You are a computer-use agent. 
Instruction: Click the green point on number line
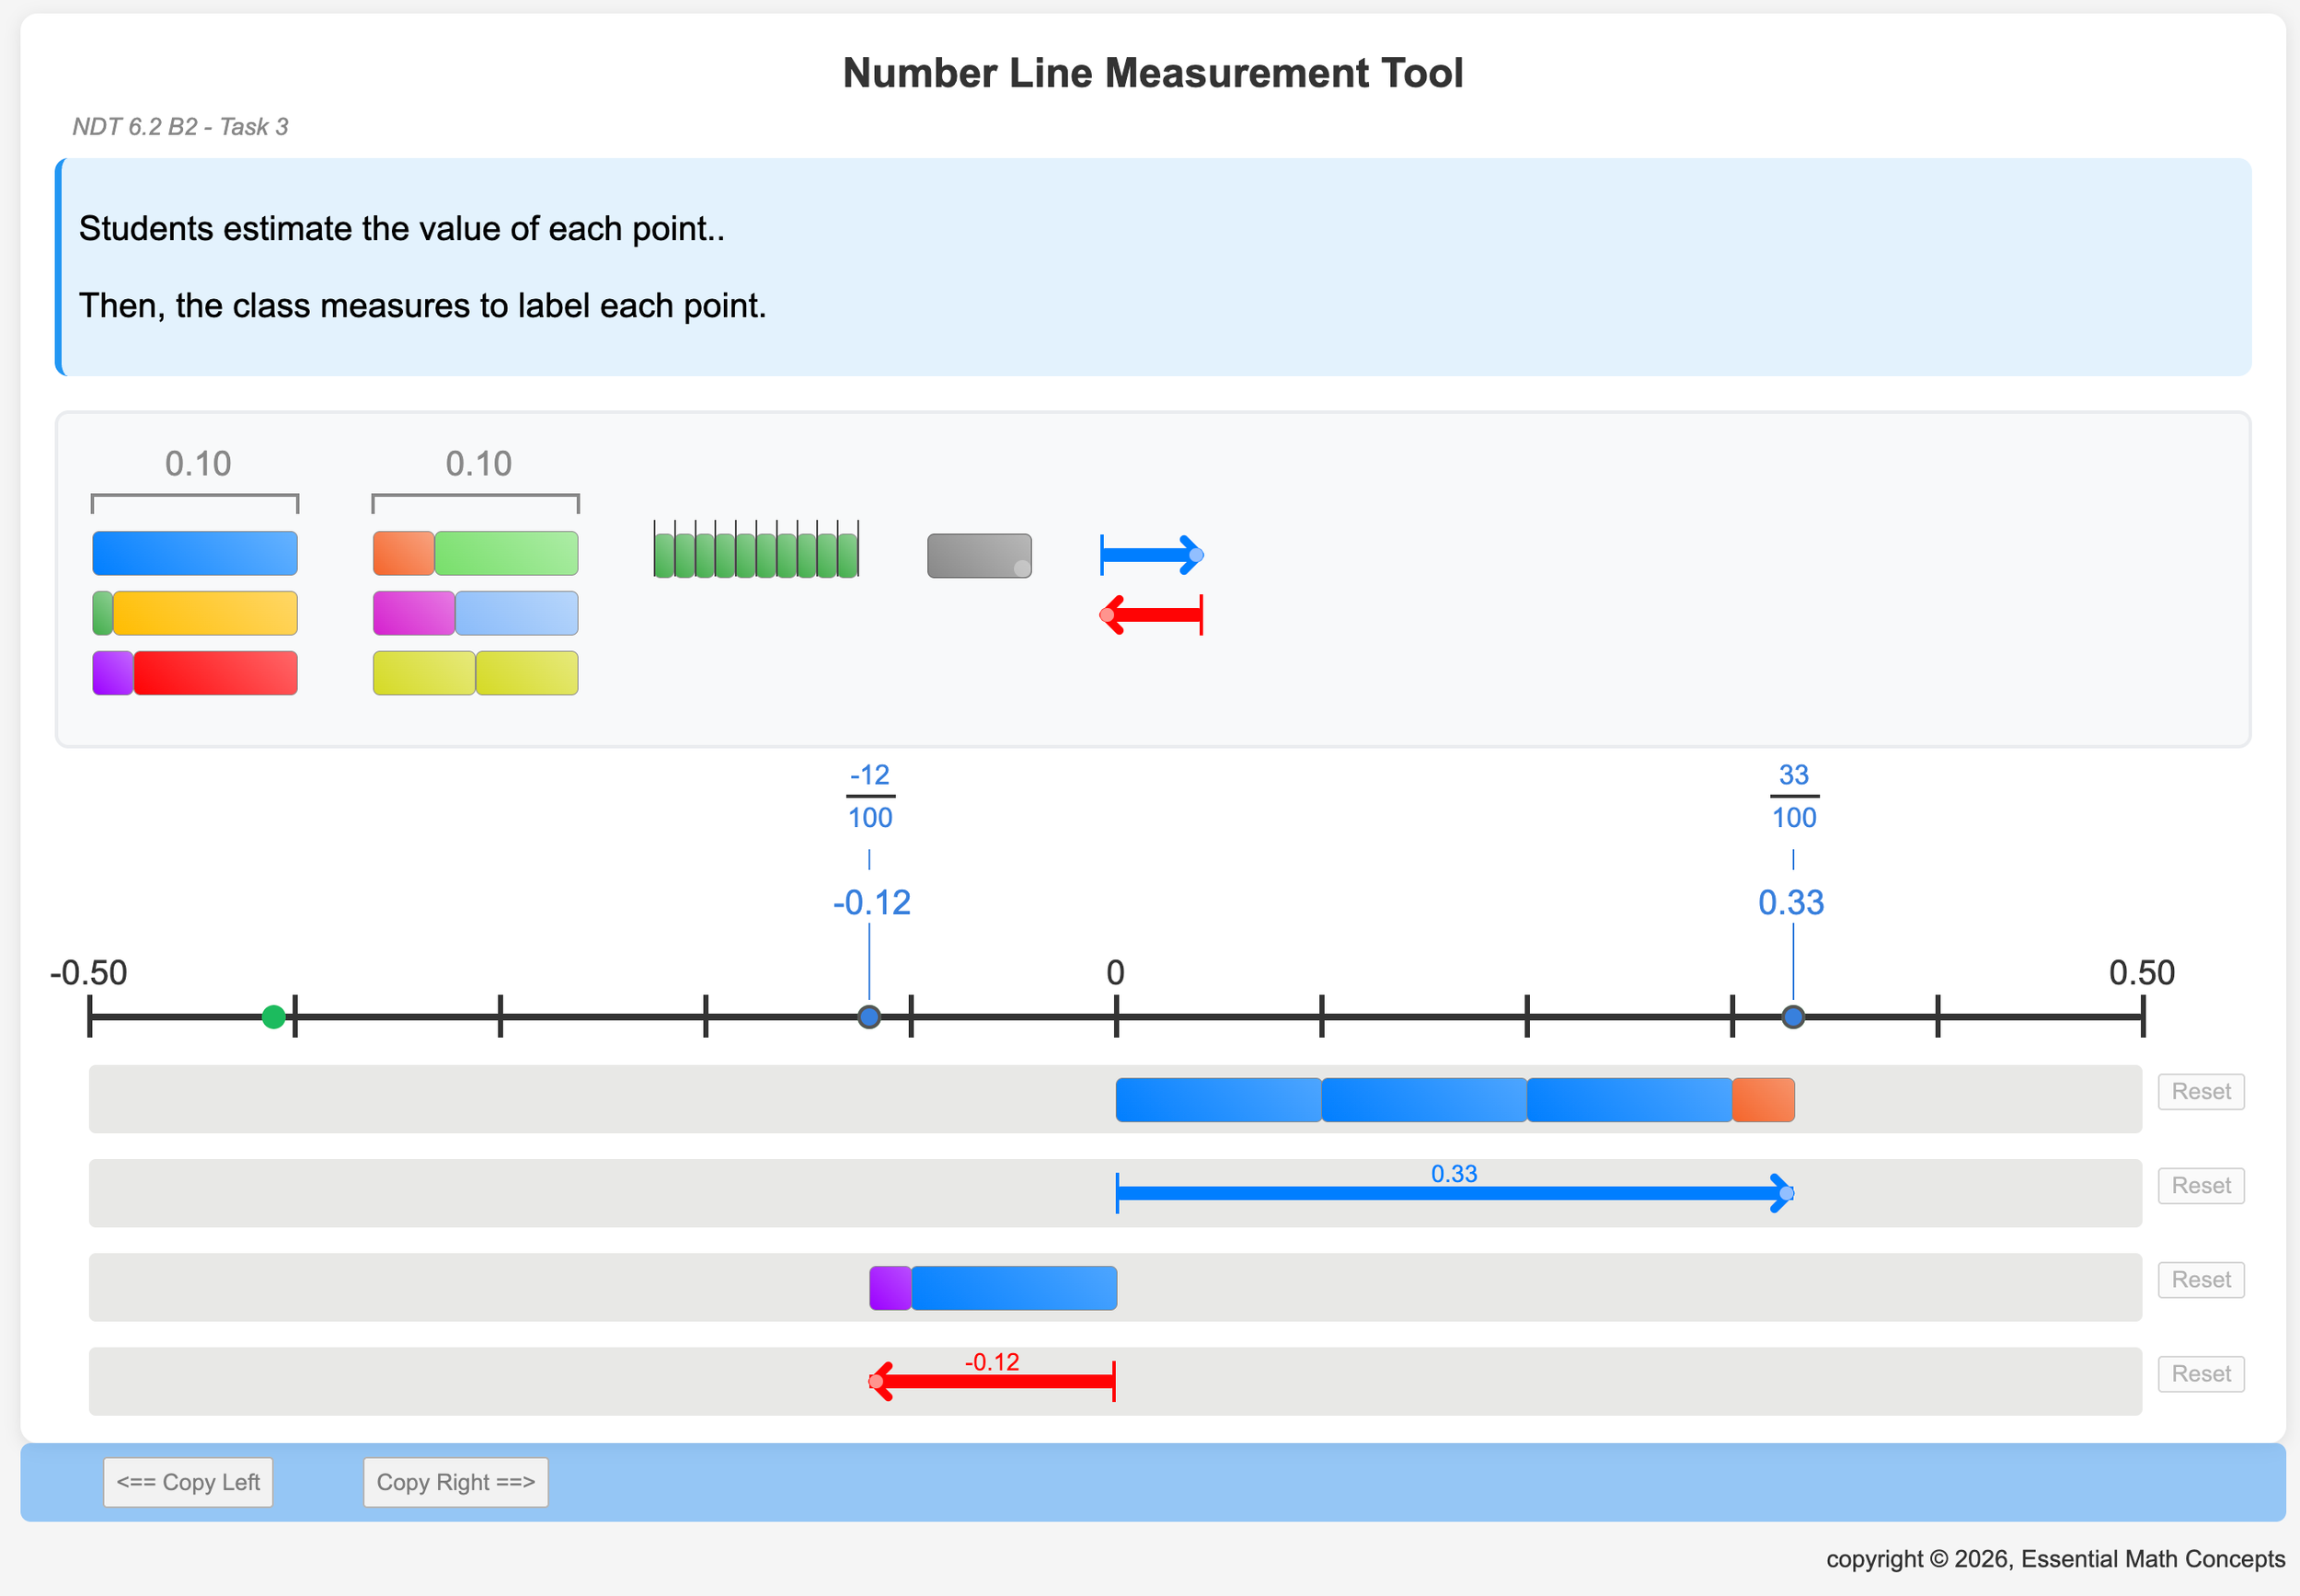(x=273, y=1017)
